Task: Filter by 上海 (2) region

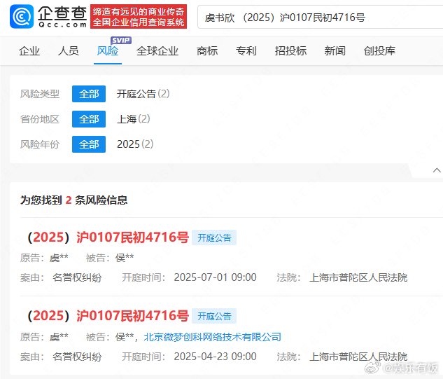Action: click(134, 119)
